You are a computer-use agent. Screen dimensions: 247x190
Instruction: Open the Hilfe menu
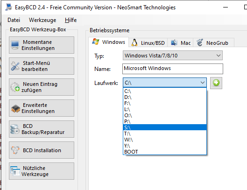(x=71, y=20)
